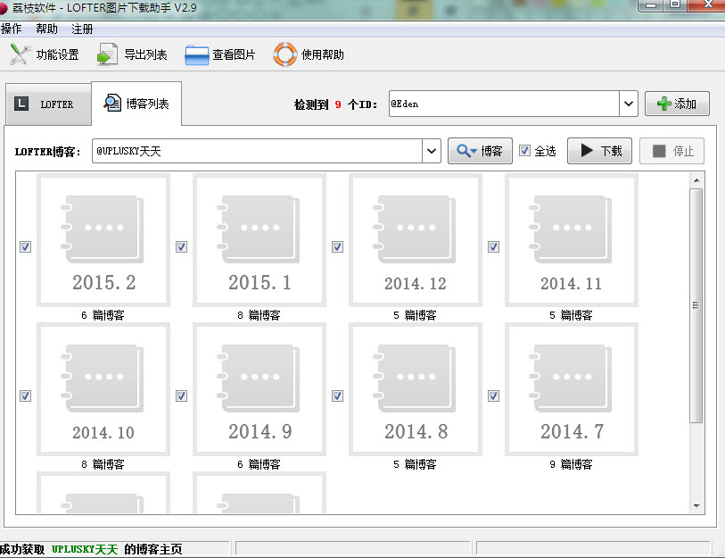Toggle the 2015.1 blog checkbox

pos(181,246)
